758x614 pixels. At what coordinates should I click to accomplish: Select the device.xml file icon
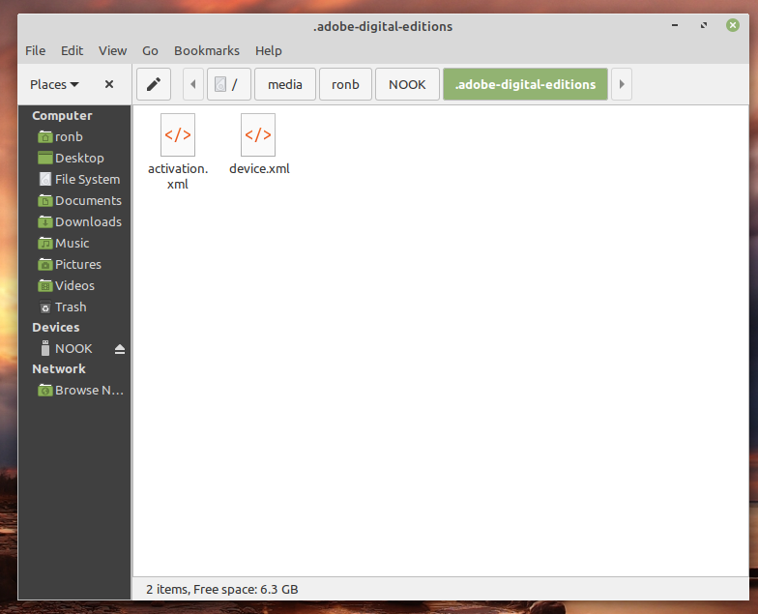tap(258, 135)
